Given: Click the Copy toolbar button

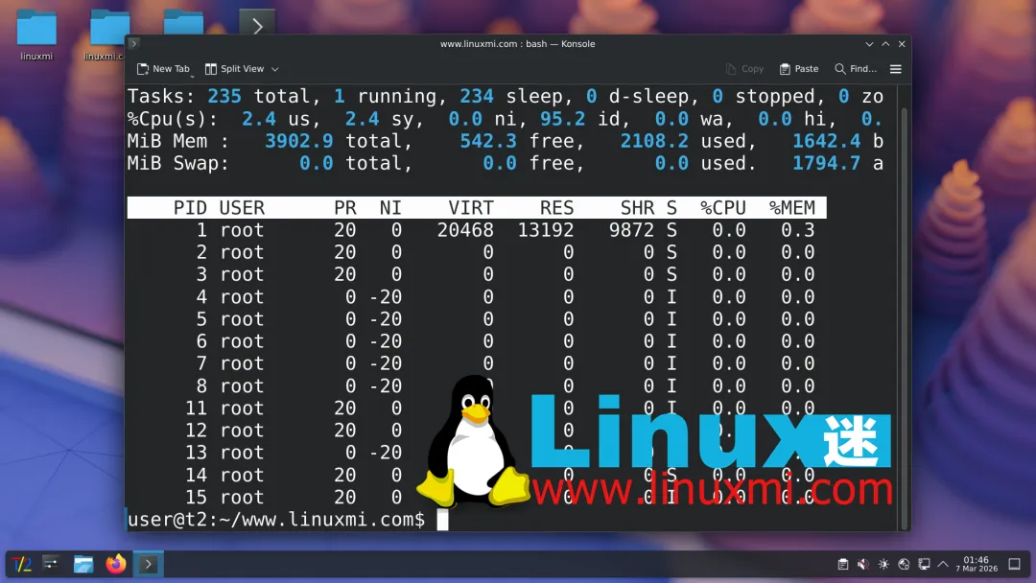Looking at the screenshot, I should (744, 69).
